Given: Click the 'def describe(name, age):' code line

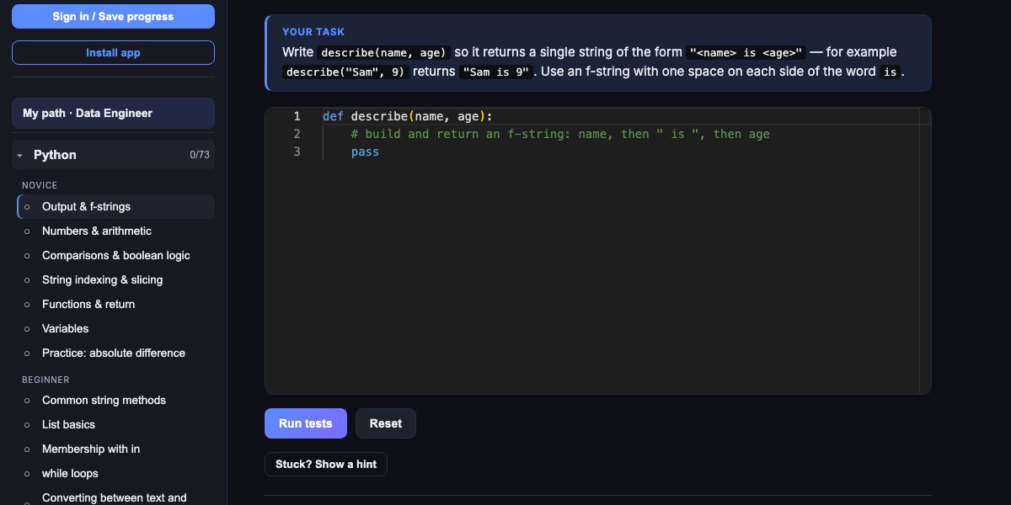Looking at the screenshot, I should click(x=407, y=116).
